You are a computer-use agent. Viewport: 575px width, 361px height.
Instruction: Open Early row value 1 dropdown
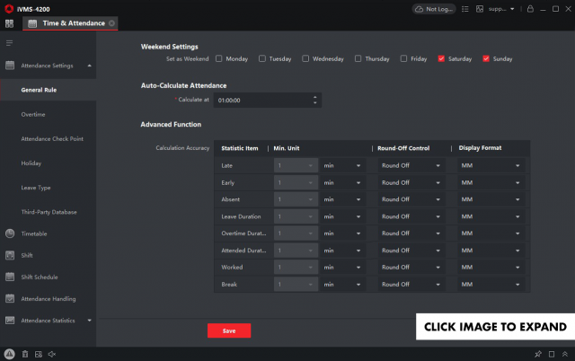296,182
